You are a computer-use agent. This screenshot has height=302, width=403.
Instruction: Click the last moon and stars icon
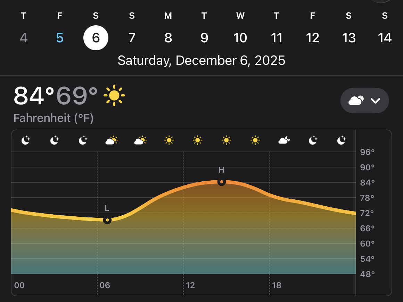point(342,140)
